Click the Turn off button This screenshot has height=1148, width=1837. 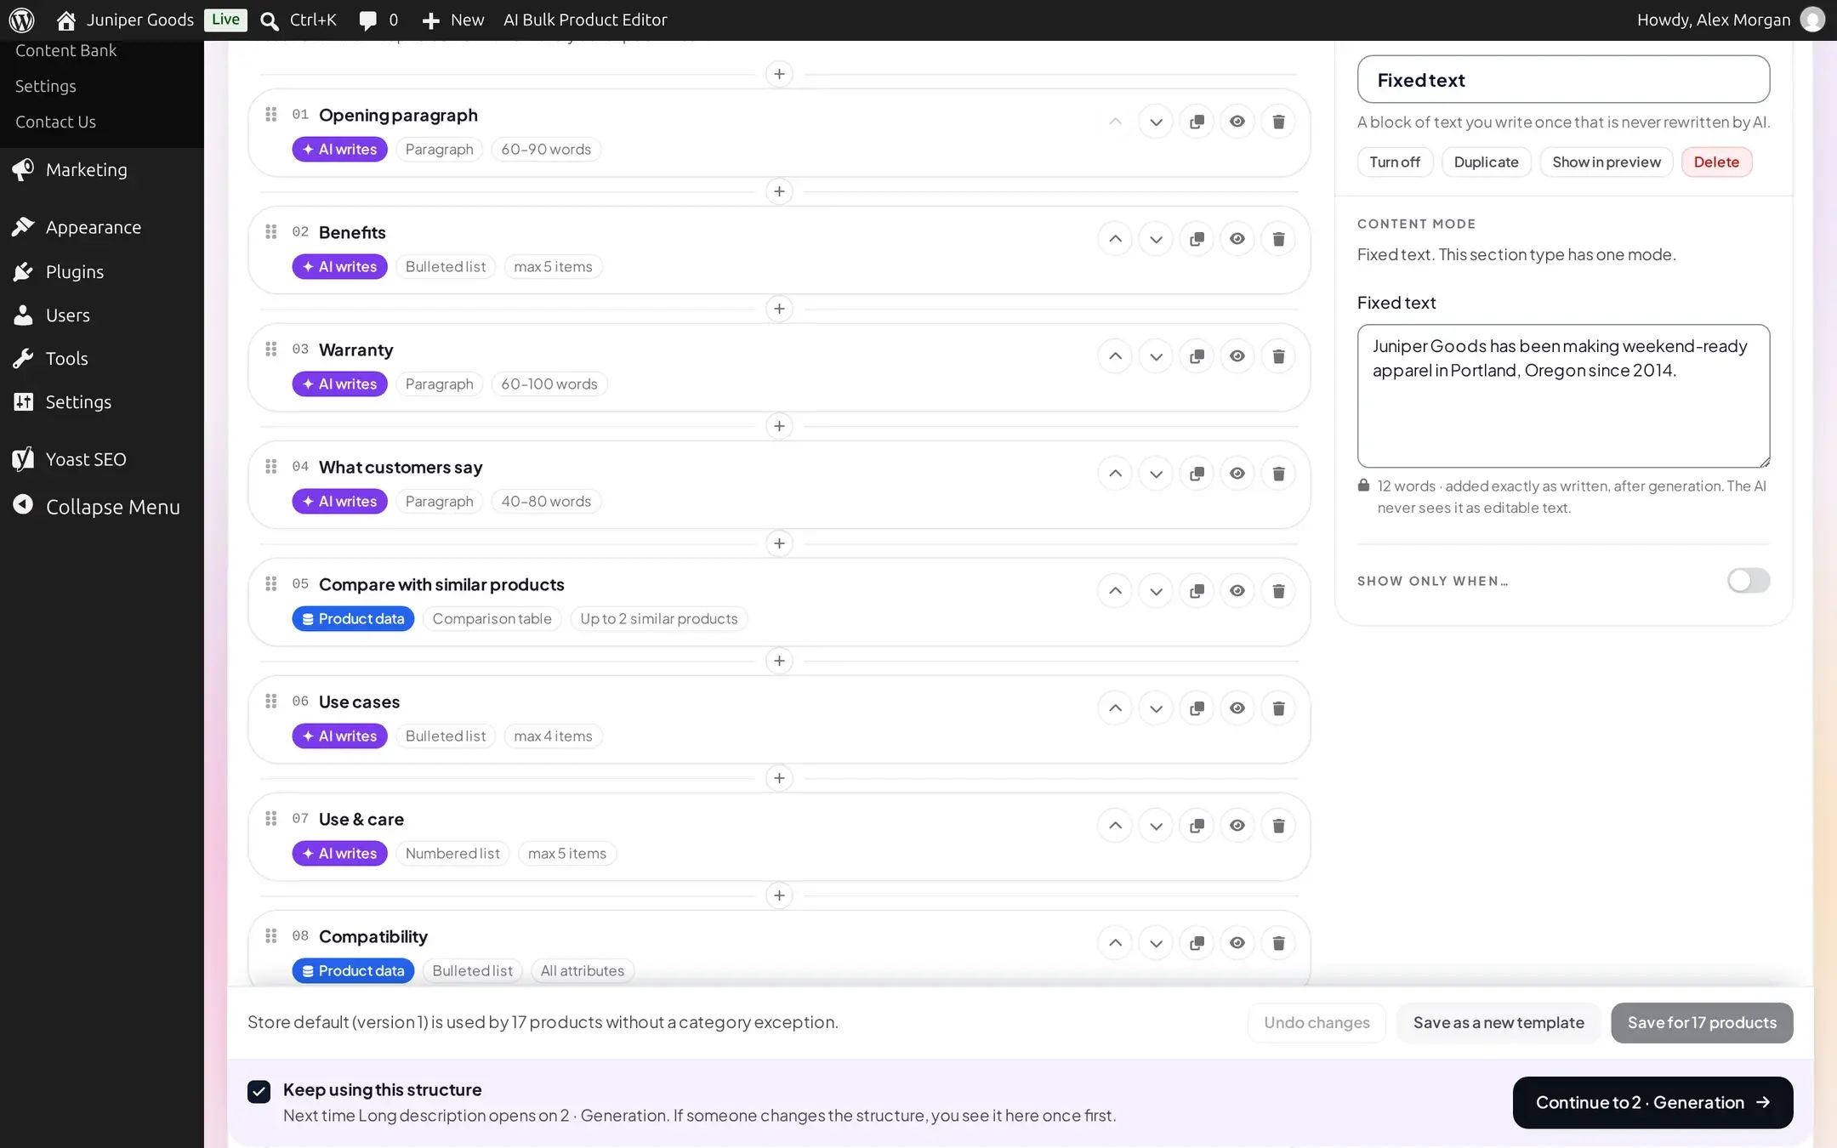click(1395, 162)
